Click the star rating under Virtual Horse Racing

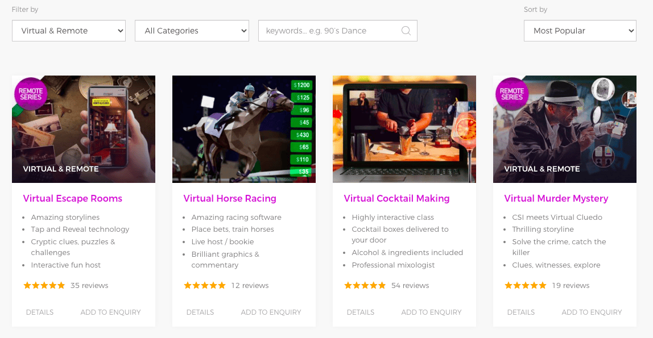click(x=205, y=286)
